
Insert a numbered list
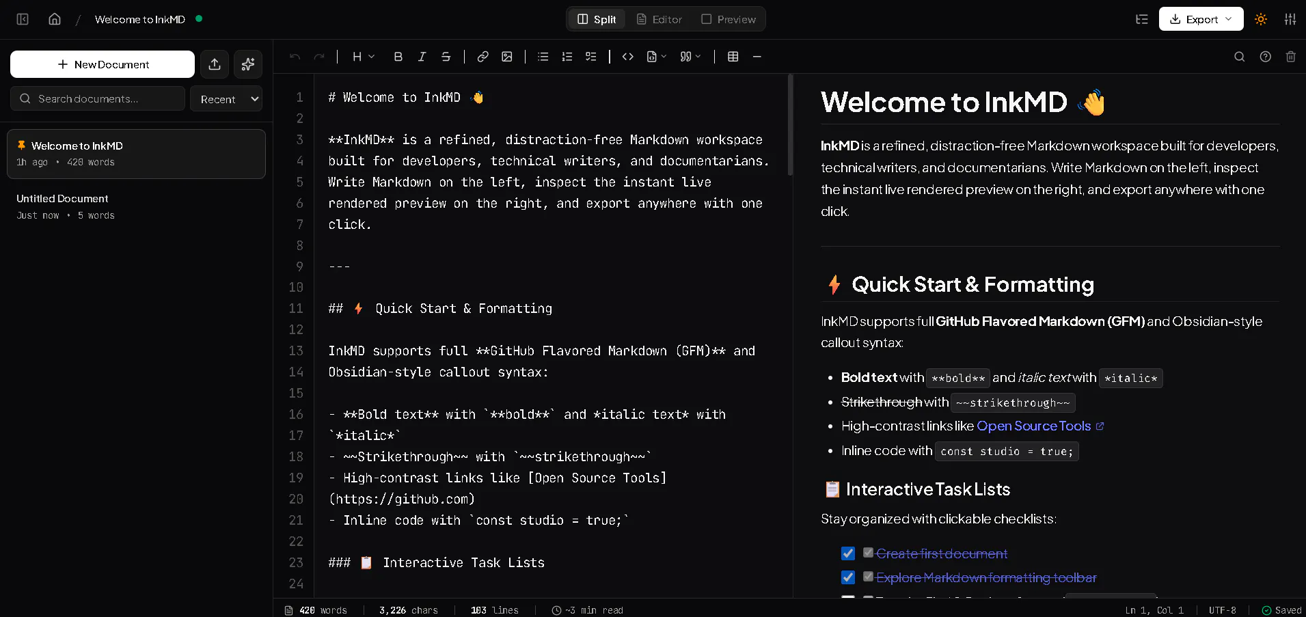pos(567,57)
